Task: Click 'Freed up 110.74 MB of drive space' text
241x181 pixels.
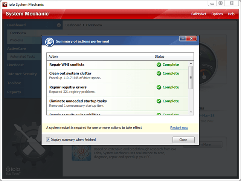Action: point(75,78)
